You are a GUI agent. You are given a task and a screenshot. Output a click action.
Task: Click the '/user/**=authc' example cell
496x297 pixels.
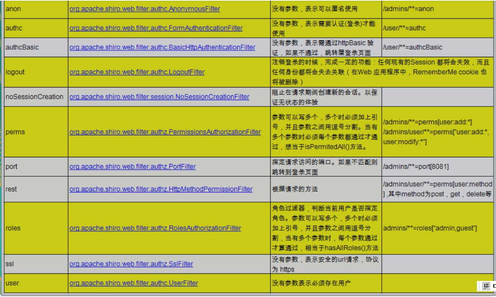tap(438, 28)
